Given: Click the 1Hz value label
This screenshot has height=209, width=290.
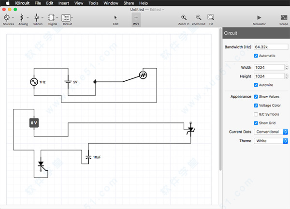Looking at the screenshot, I should pos(43,82).
